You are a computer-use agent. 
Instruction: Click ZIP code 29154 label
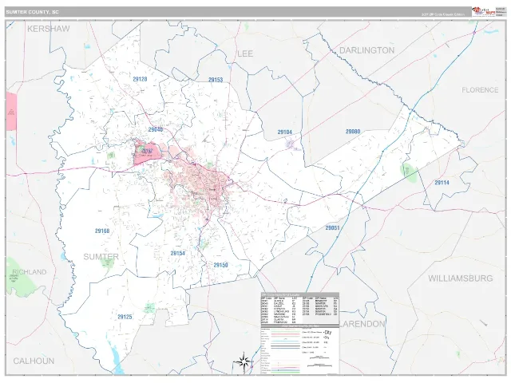(177, 253)
